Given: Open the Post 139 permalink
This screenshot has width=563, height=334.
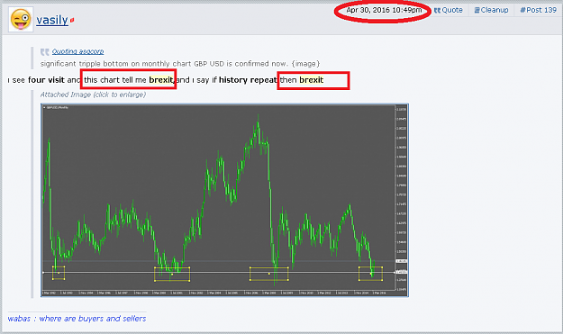Looking at the screenshot, I should click(538, 10).
